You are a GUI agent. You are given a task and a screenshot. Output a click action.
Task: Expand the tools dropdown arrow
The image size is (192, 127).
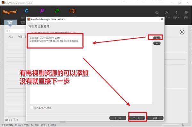click(x=169, y=18)
